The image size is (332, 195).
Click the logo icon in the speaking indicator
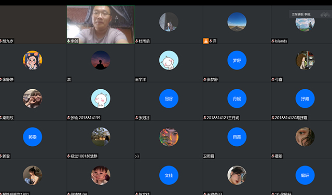click(x=325, y=15)
